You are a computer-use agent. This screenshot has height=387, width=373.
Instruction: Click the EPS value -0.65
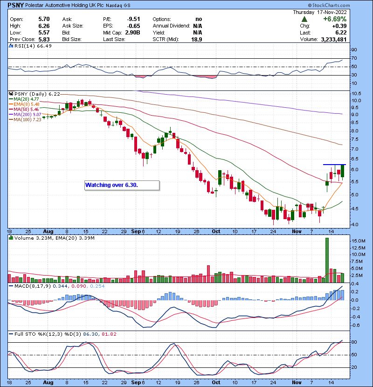pos(133,26)
